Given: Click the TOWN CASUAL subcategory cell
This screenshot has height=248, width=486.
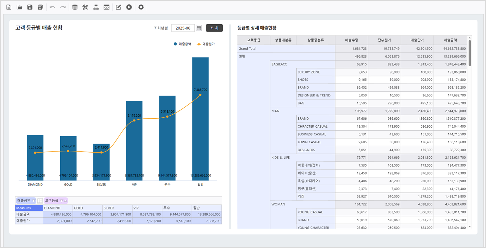Looking at the screenshot, I should [316, 142].
